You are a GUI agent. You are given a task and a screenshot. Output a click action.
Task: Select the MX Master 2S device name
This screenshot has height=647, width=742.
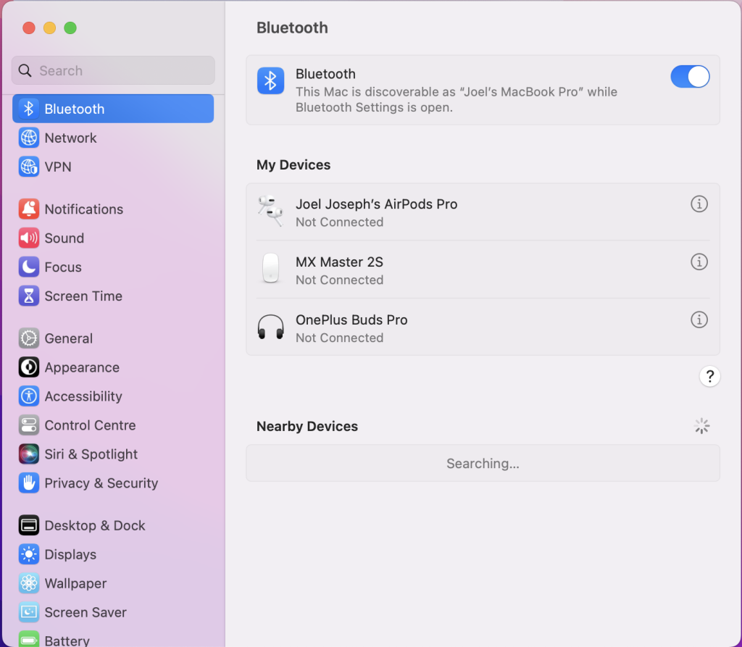point(339,262)
